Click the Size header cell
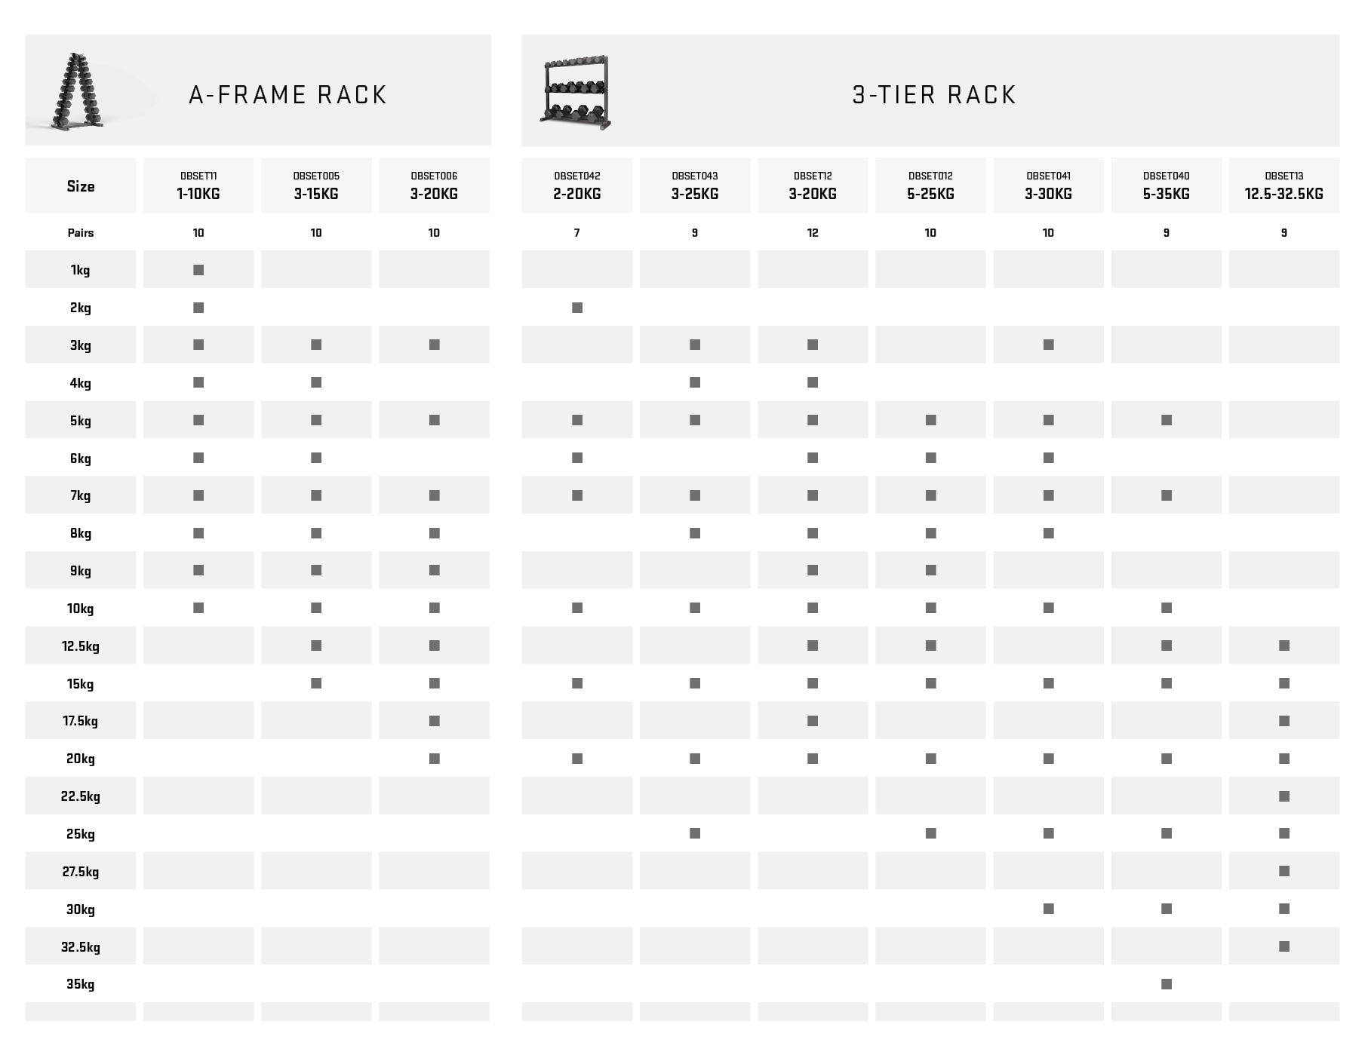Viewport: 1371px width, 1058px height. coord(81,186)
